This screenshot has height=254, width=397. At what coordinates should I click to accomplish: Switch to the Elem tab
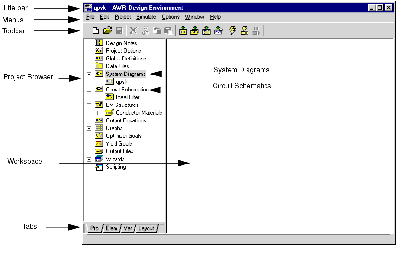tap(112, 228)
